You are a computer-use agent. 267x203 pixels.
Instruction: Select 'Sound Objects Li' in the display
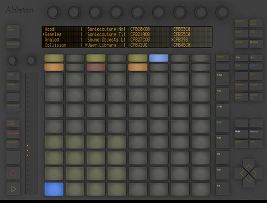click(x=106, y=40)
